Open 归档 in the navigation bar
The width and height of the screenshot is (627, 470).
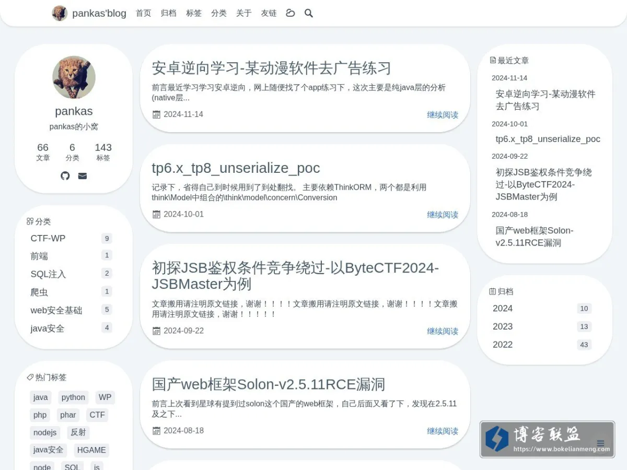[x=169, y=13]
